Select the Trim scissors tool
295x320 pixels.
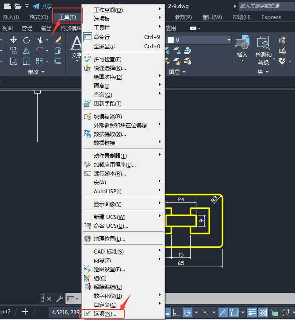coord(39,40)
